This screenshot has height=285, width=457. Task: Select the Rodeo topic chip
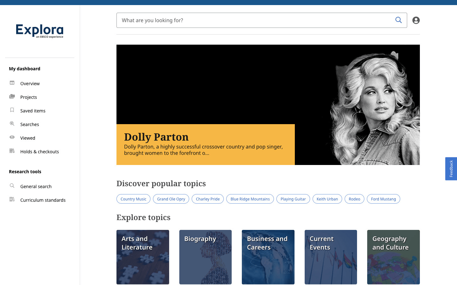[x=354, y=199]
